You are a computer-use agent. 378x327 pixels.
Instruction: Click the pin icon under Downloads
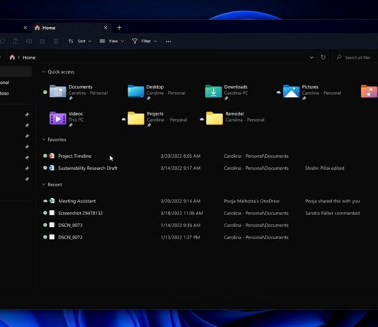tap(226, 98)
